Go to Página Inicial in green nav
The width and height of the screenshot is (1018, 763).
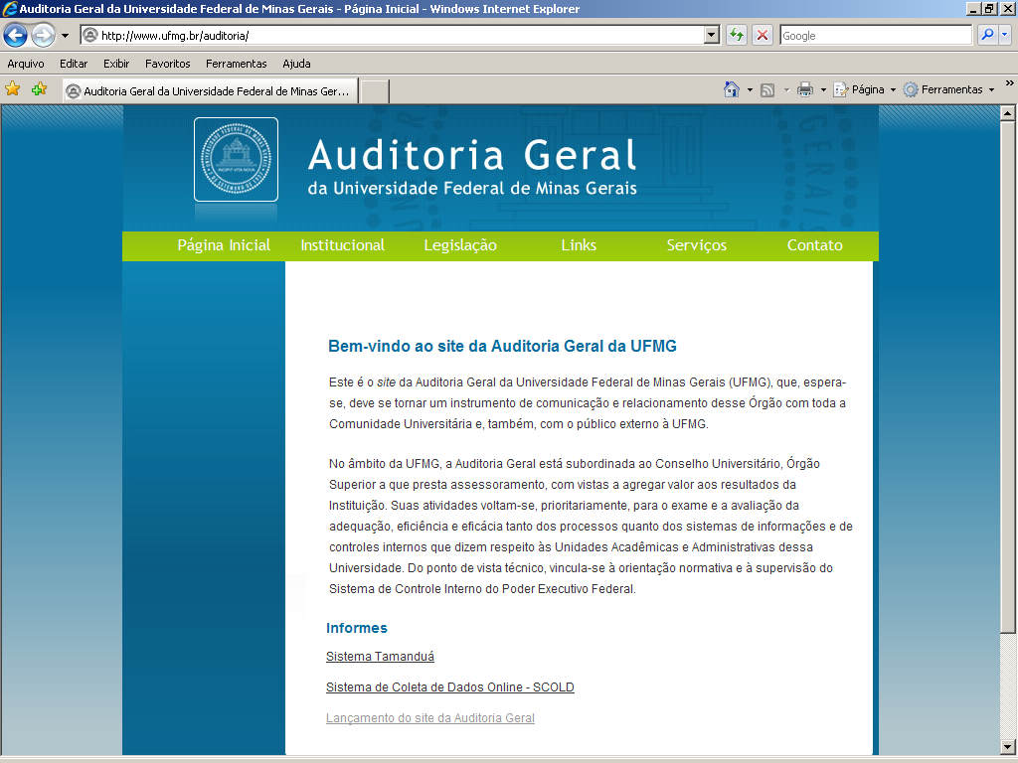click(x=224, y=245)
